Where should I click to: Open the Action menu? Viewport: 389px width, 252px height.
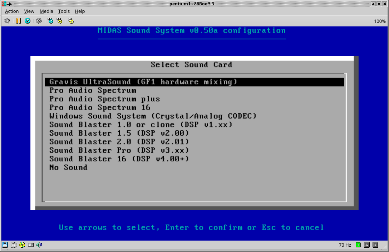pyautogui.click(x=12, y=11)
